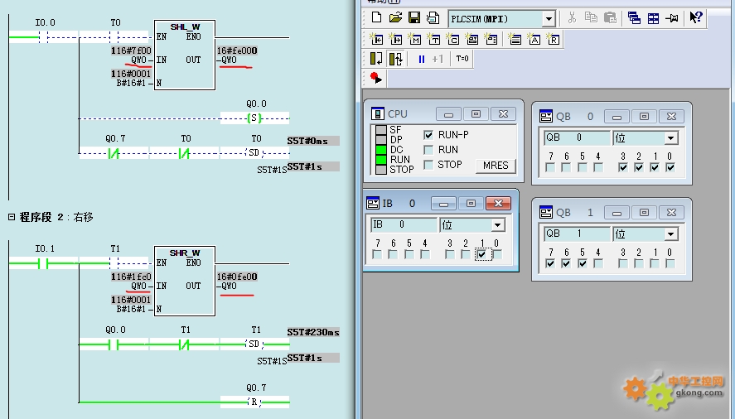
Task: Toggle bit 0 checkbox in QB 0 window
Action: 670,167
